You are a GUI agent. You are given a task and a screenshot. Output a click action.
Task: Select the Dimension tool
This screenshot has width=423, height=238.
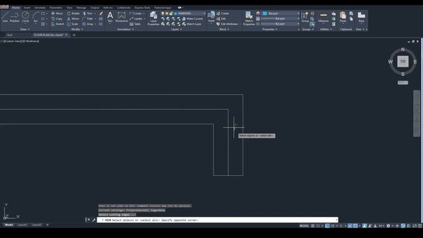point(122,17)
